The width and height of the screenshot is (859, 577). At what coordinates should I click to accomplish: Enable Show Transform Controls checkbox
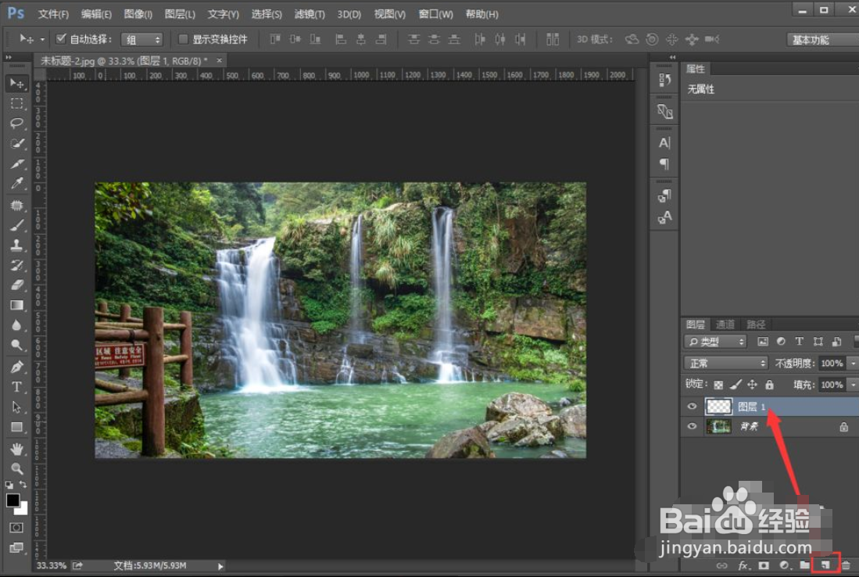(x=184, y=39)
